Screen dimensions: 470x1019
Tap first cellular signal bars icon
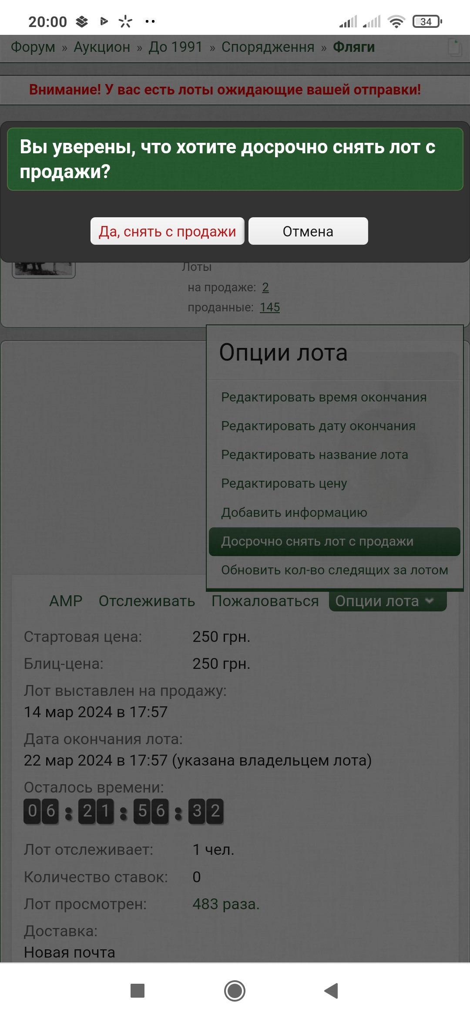point(348,21)
